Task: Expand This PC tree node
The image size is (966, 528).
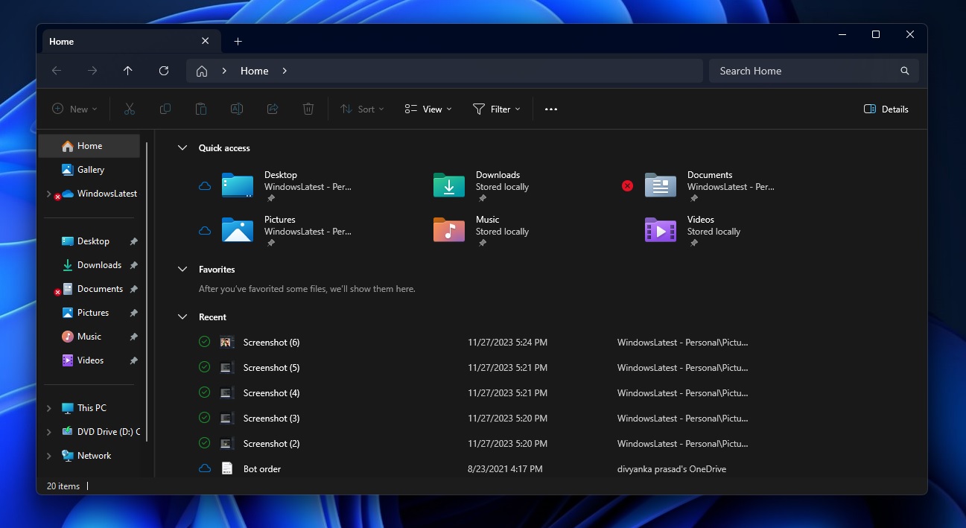Action: (49, 408)
